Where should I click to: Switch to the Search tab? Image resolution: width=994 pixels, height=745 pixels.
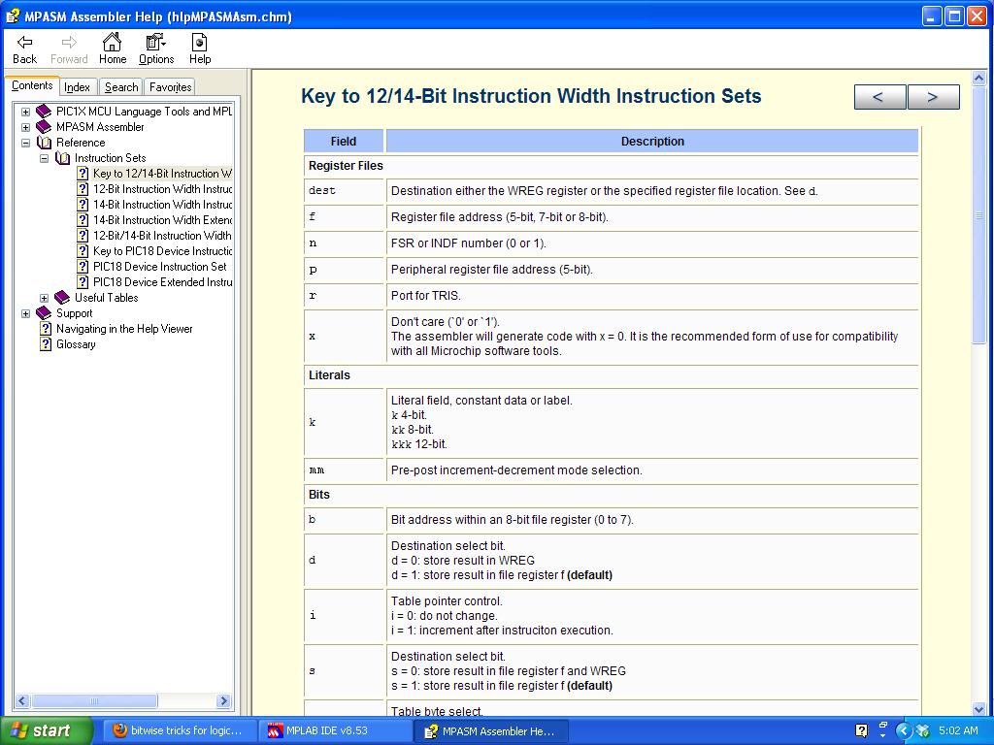click(x=121, y=86)
